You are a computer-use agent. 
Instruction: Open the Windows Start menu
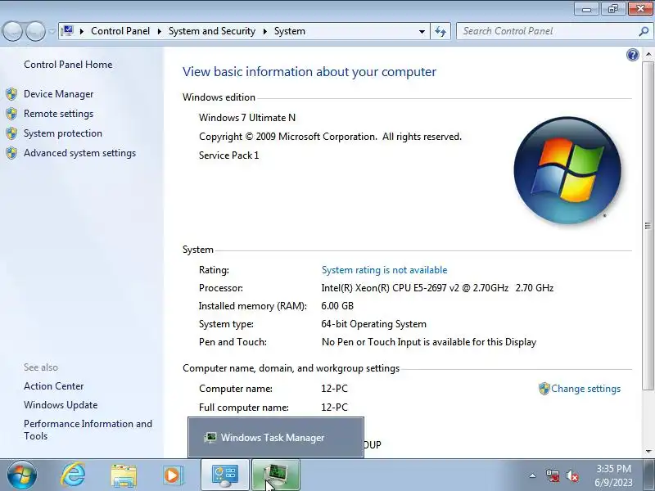21,475
